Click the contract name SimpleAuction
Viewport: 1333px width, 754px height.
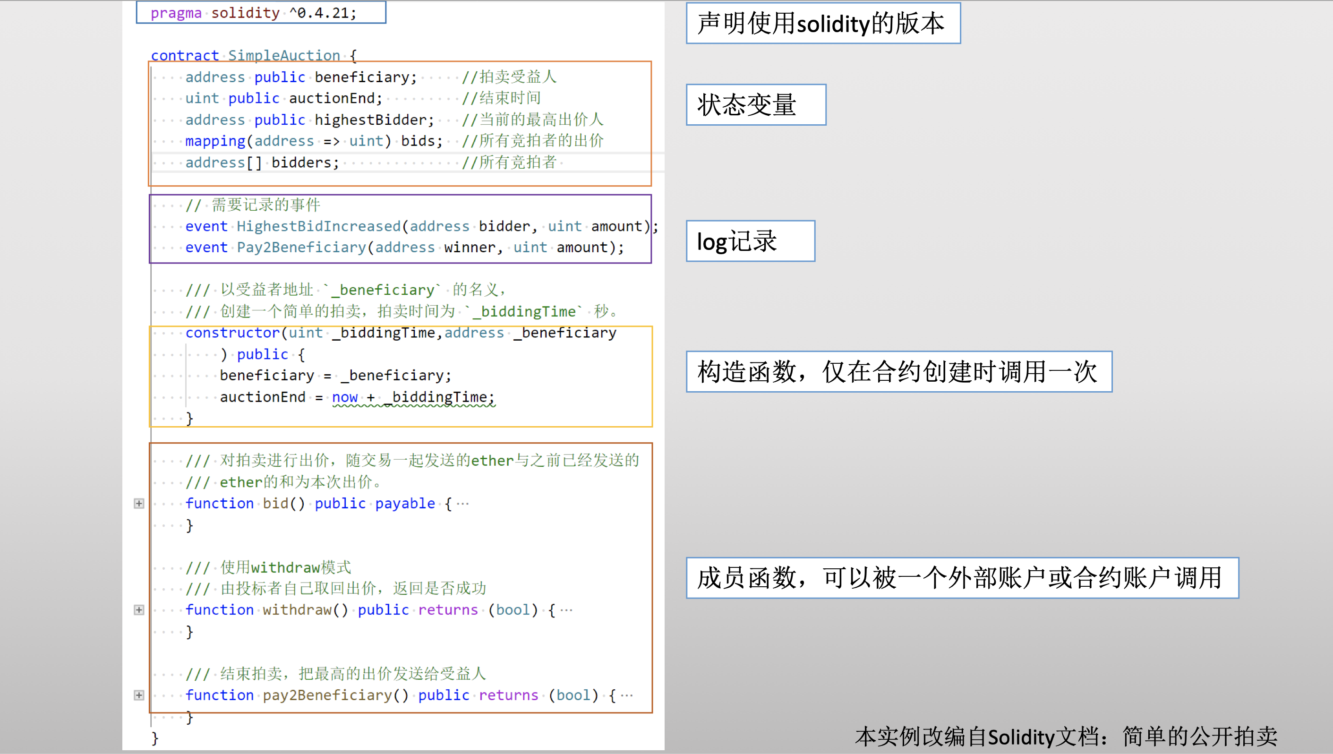tap(284, 55)
